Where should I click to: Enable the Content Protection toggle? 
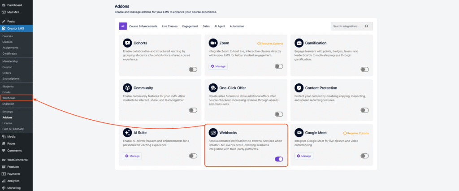click(x=364, y=110)
